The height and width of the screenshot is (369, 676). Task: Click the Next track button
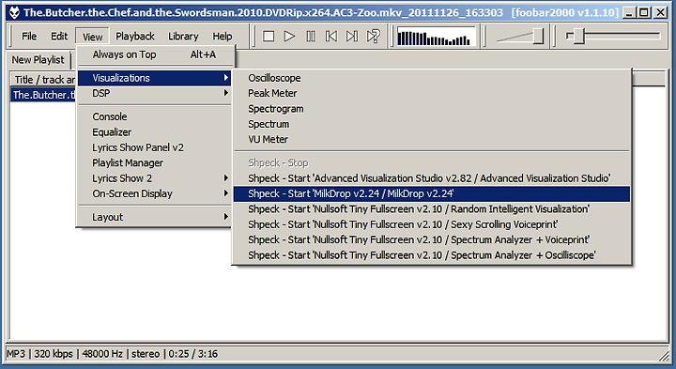coord(352,37)
